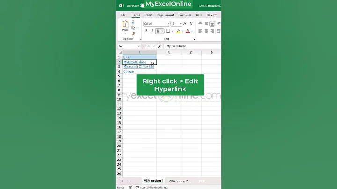Select column D header
Screen dimensions: 337x189
(212, 52)
